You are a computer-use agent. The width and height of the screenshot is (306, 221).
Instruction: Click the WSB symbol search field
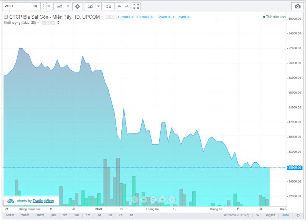[17, 6]
